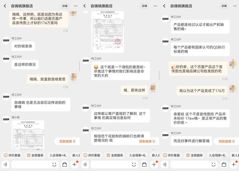
Task: Tap 回到底部 in middle screenshot
Action: [147, 142]
